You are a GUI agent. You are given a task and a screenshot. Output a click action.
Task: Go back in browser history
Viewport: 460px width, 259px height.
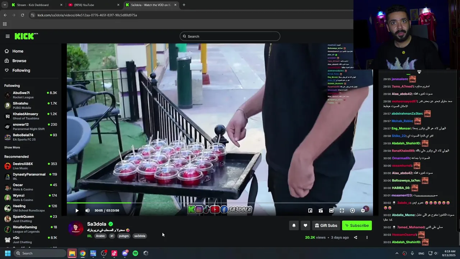click(x=5, y=15)
